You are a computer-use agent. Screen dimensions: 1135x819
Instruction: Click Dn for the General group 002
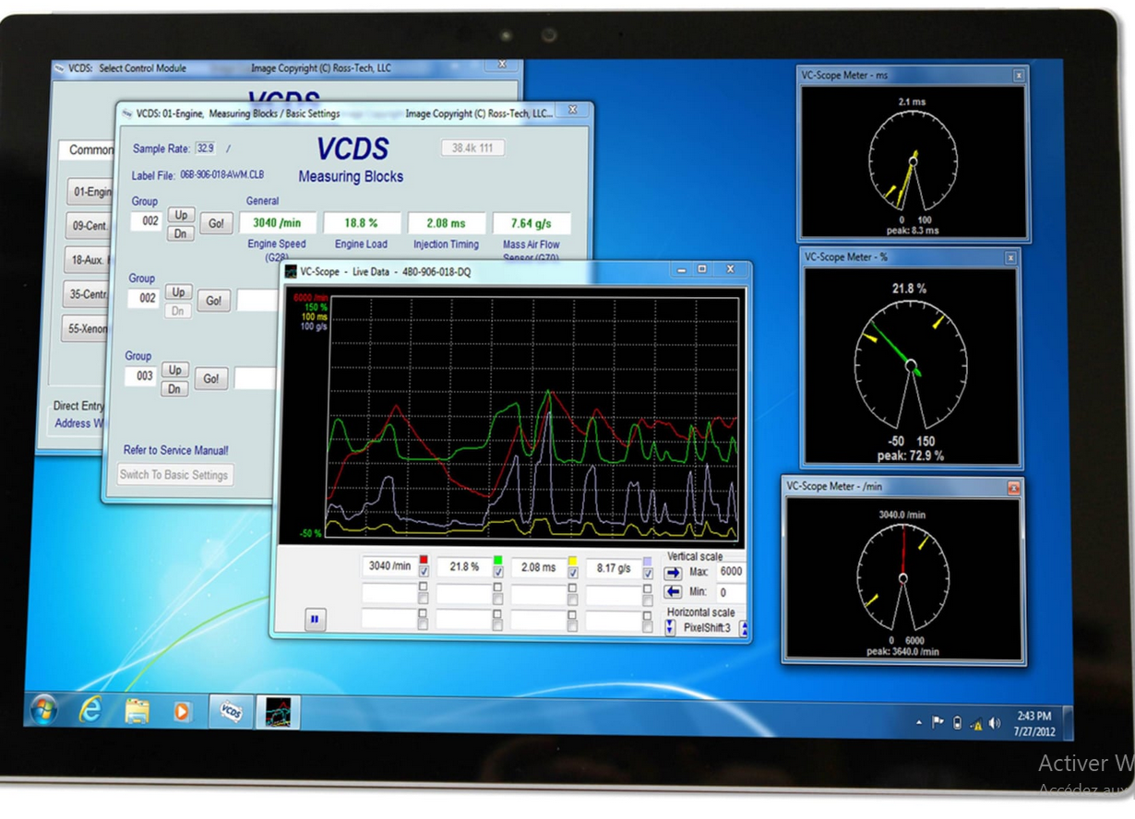181,233
